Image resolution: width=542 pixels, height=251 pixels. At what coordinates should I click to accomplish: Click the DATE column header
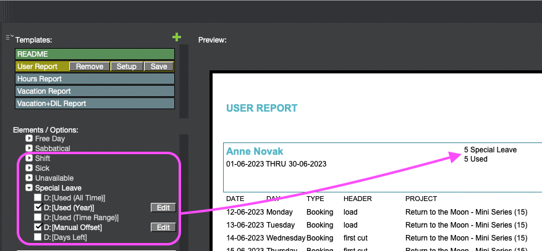[235, 199]
